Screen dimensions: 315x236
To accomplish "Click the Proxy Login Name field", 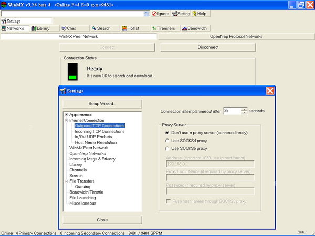I will click(210, 178).
